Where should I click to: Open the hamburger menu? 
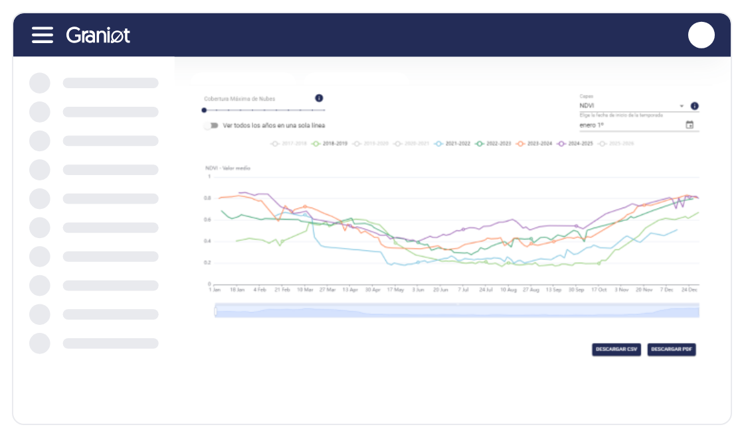[x=43, y=35]
